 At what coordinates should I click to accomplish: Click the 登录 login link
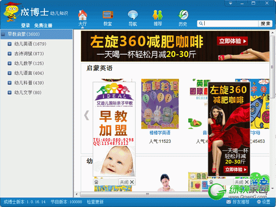pyautogui.click(x=25, y=25)
